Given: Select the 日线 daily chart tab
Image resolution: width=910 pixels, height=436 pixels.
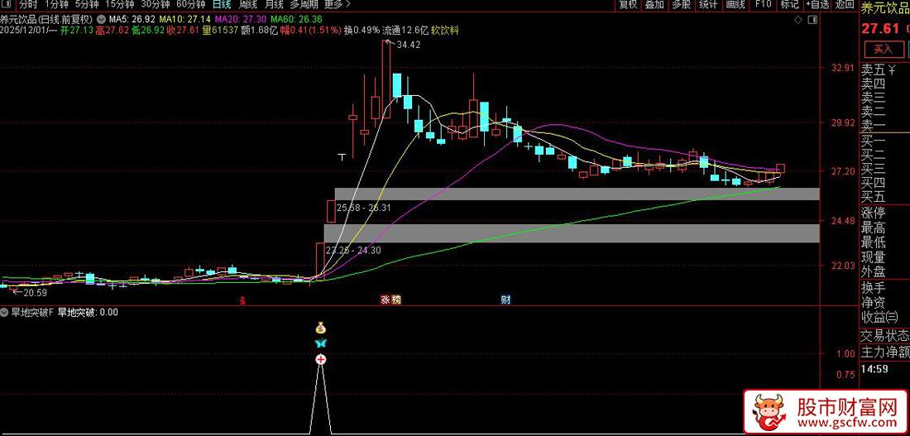Looking at the screenshot, I should pos(221,5).
